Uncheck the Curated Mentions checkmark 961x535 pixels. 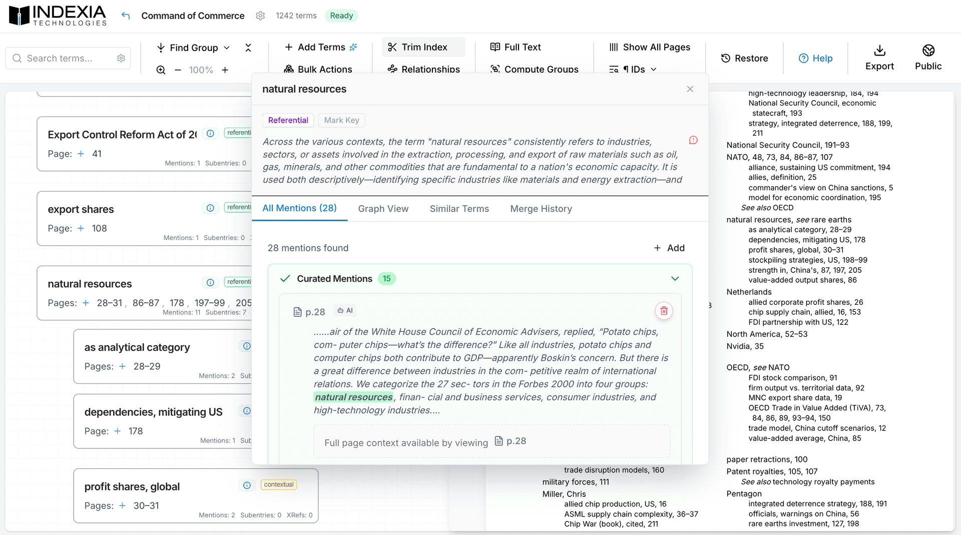(285, 278)
